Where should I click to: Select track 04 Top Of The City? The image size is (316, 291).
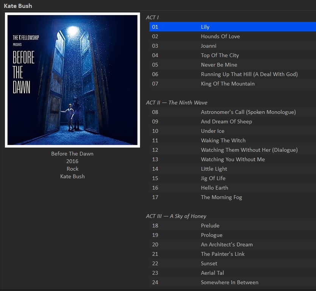coord(233,55)
